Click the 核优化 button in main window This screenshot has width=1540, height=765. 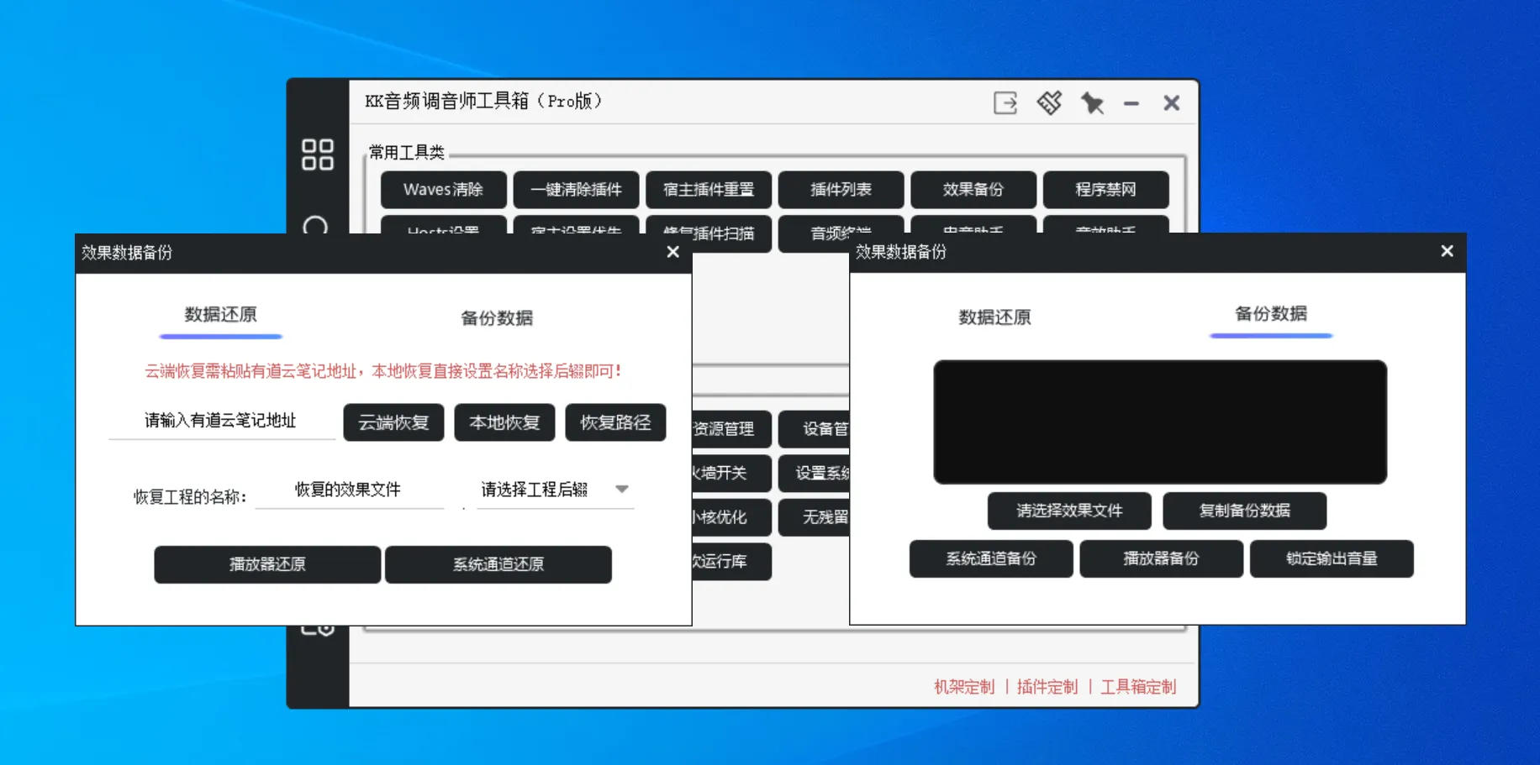pos(731,517)
